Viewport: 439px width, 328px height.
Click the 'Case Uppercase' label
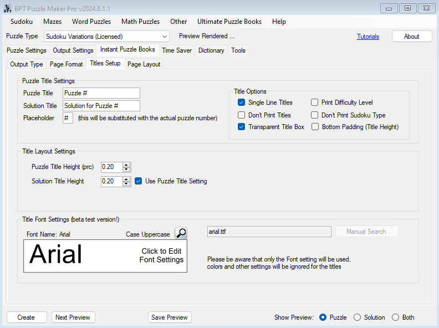tap(148, 234)
